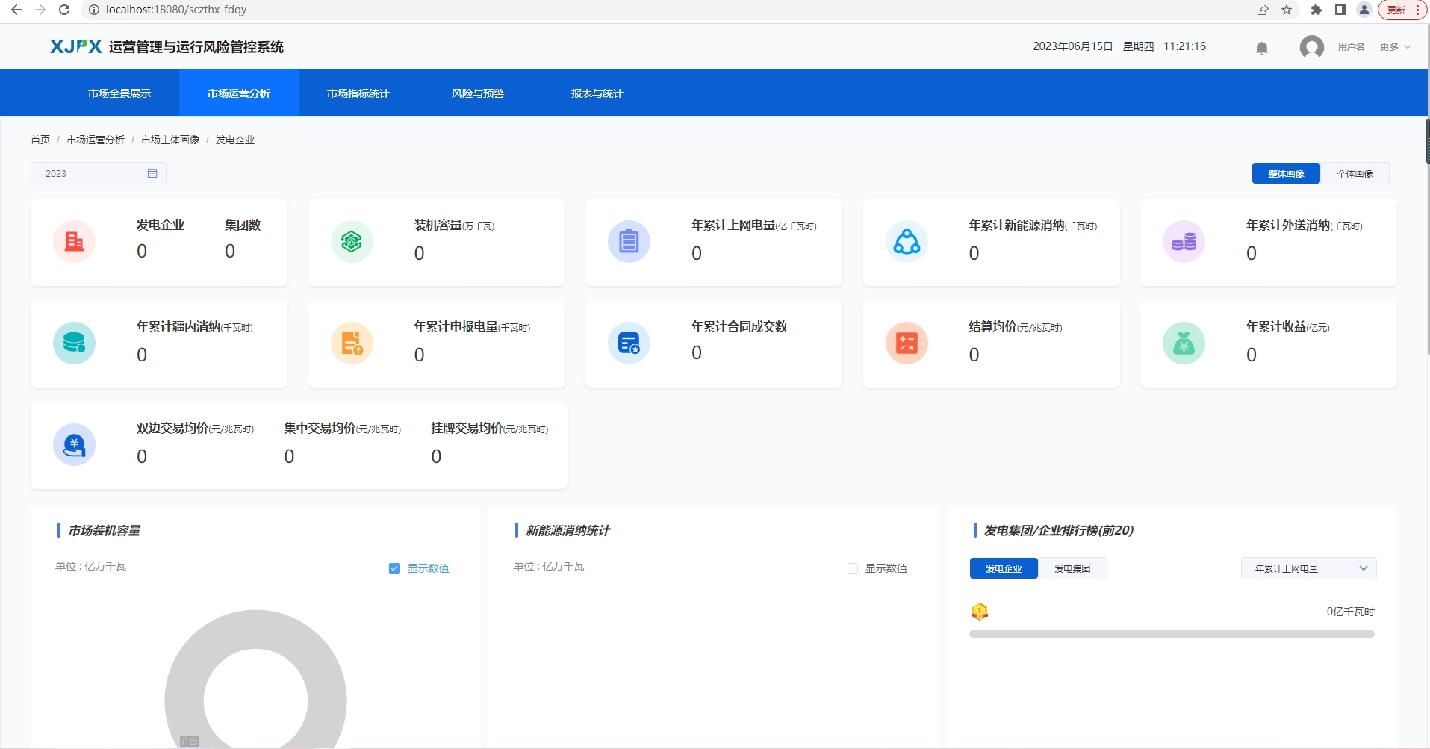Screen dimensions: 1430x749
Task: Go to 首页 breadcrumb
Action: click(40, 140)
